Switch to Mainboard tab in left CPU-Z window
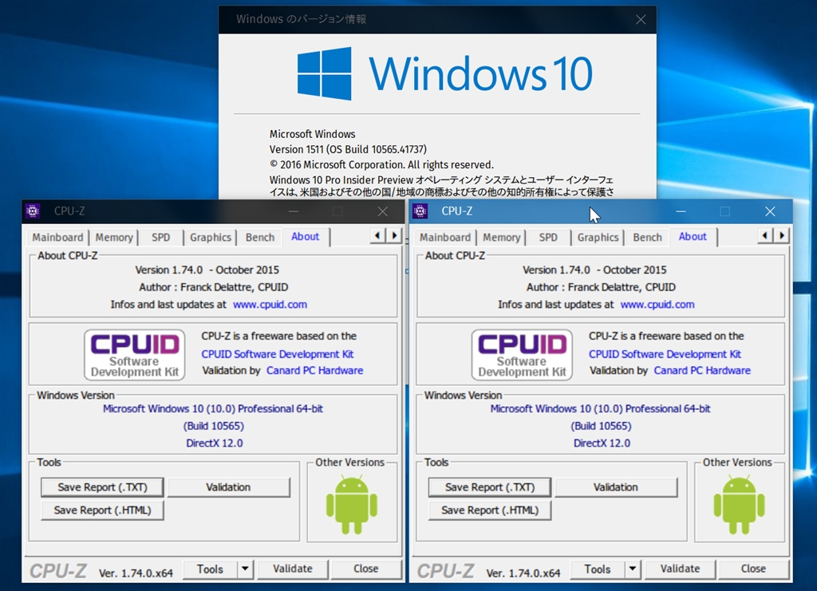 pyautogui.click(x=57, y=238)
